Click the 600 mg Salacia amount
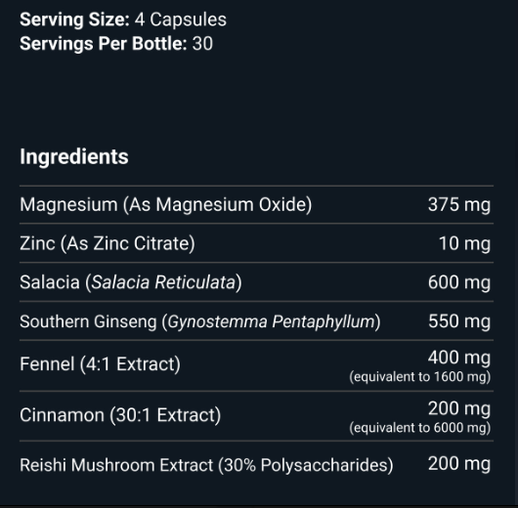Viewport: 518px width, 508px height. (459, 282)
